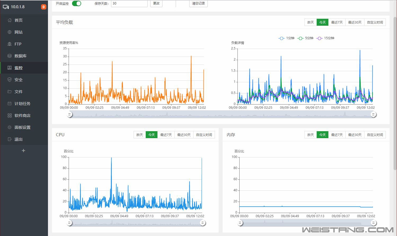The width and height of the screenshot is (397, 236).
Task: Click the logout icon beside 退出
Action: point(10,139)
